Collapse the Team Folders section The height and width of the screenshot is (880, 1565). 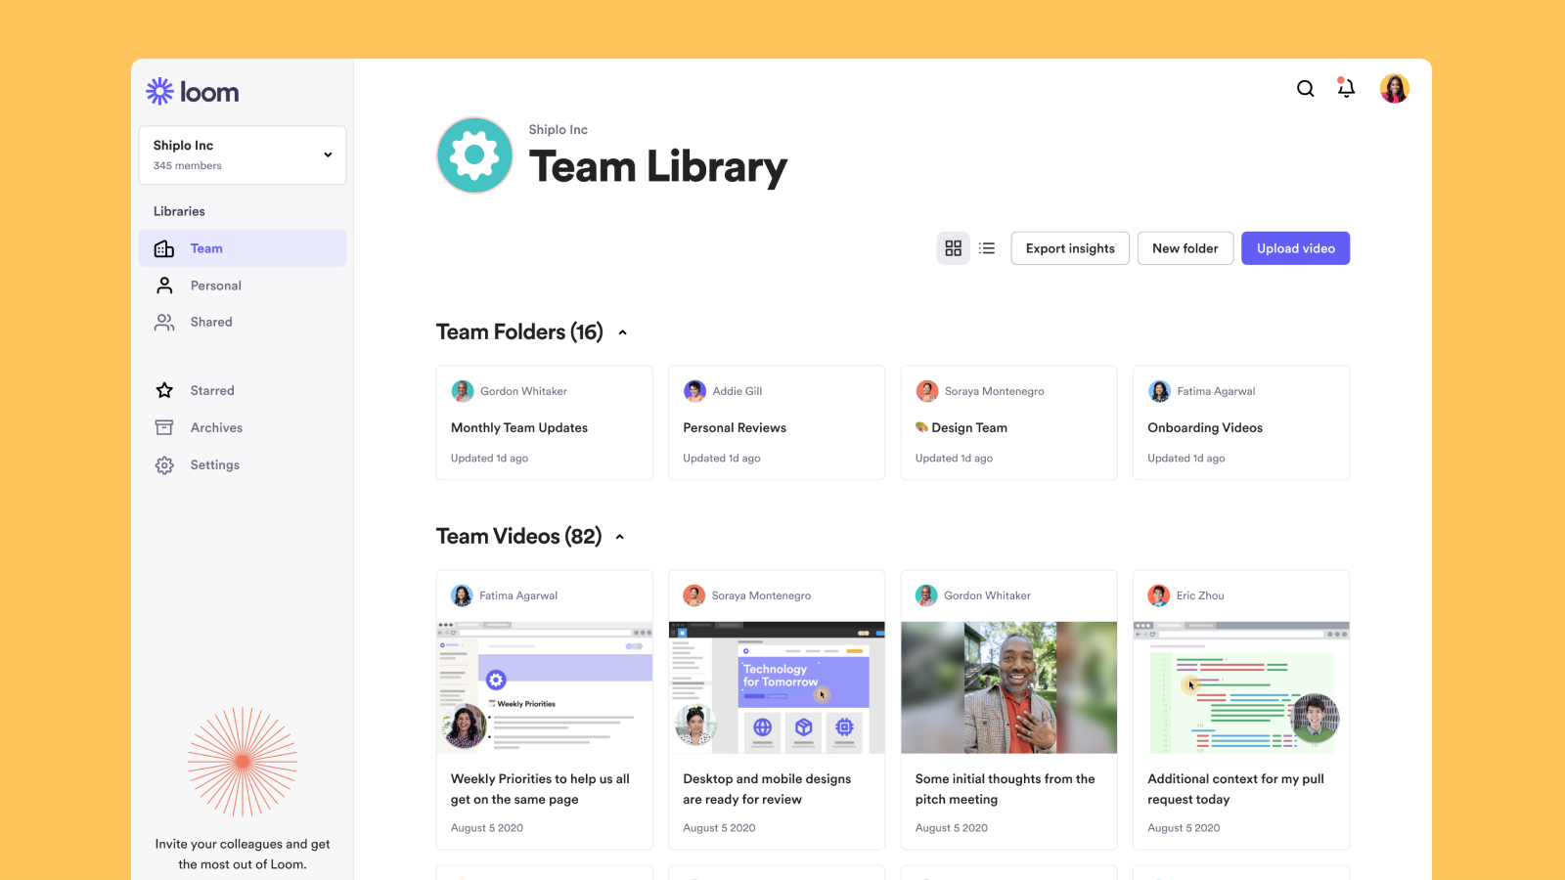point(623,332)
